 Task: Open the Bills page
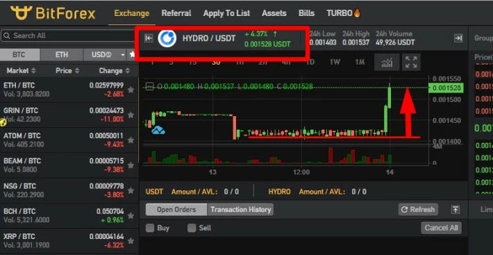[x=306, y=13]
